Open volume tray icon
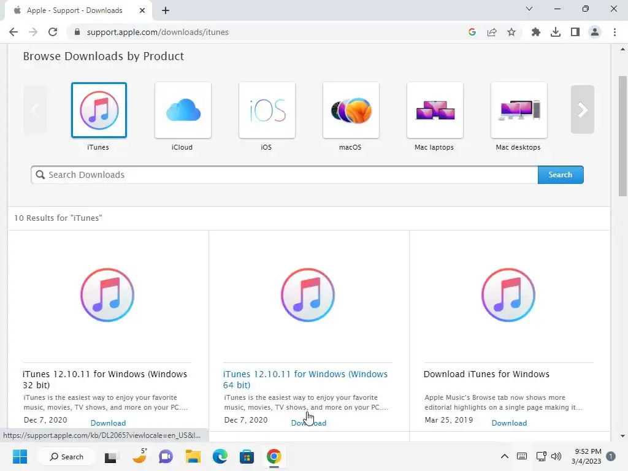Viewport: 628px width, 471px height. (x=556, y=456)
